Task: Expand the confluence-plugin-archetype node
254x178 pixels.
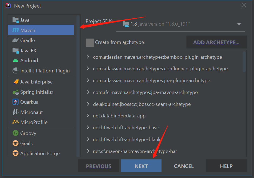Action: [88, 68]
